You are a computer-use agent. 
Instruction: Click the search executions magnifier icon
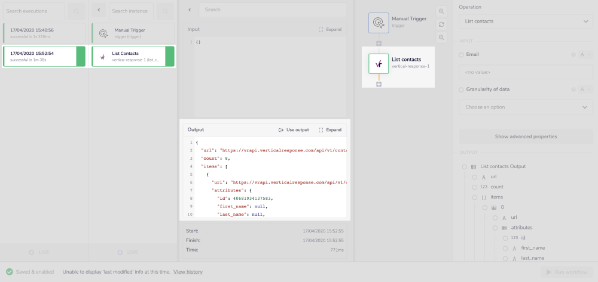coord(76,11)
